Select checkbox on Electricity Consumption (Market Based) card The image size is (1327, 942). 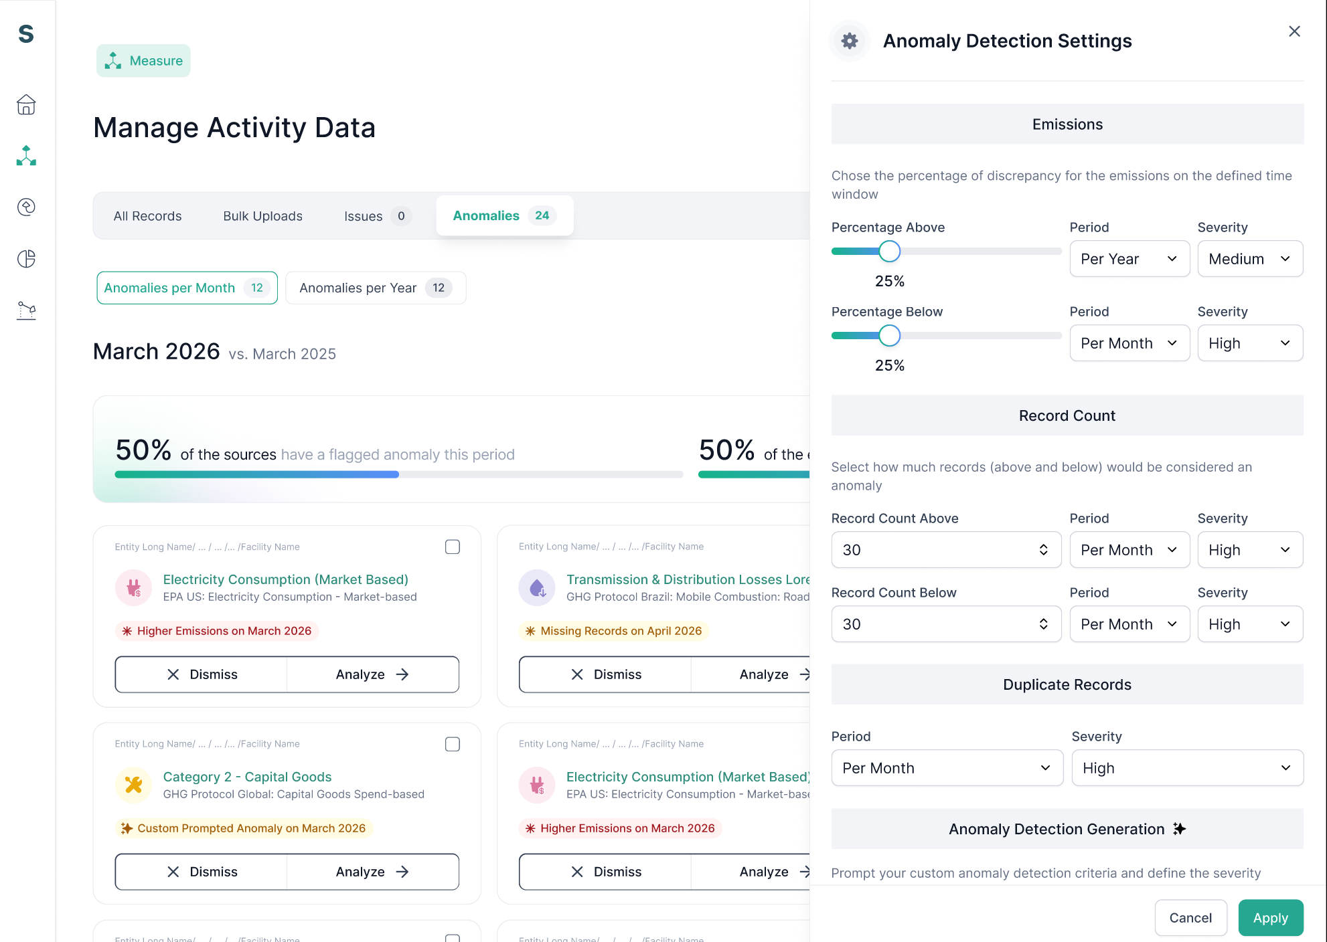[x=453, y=547]
